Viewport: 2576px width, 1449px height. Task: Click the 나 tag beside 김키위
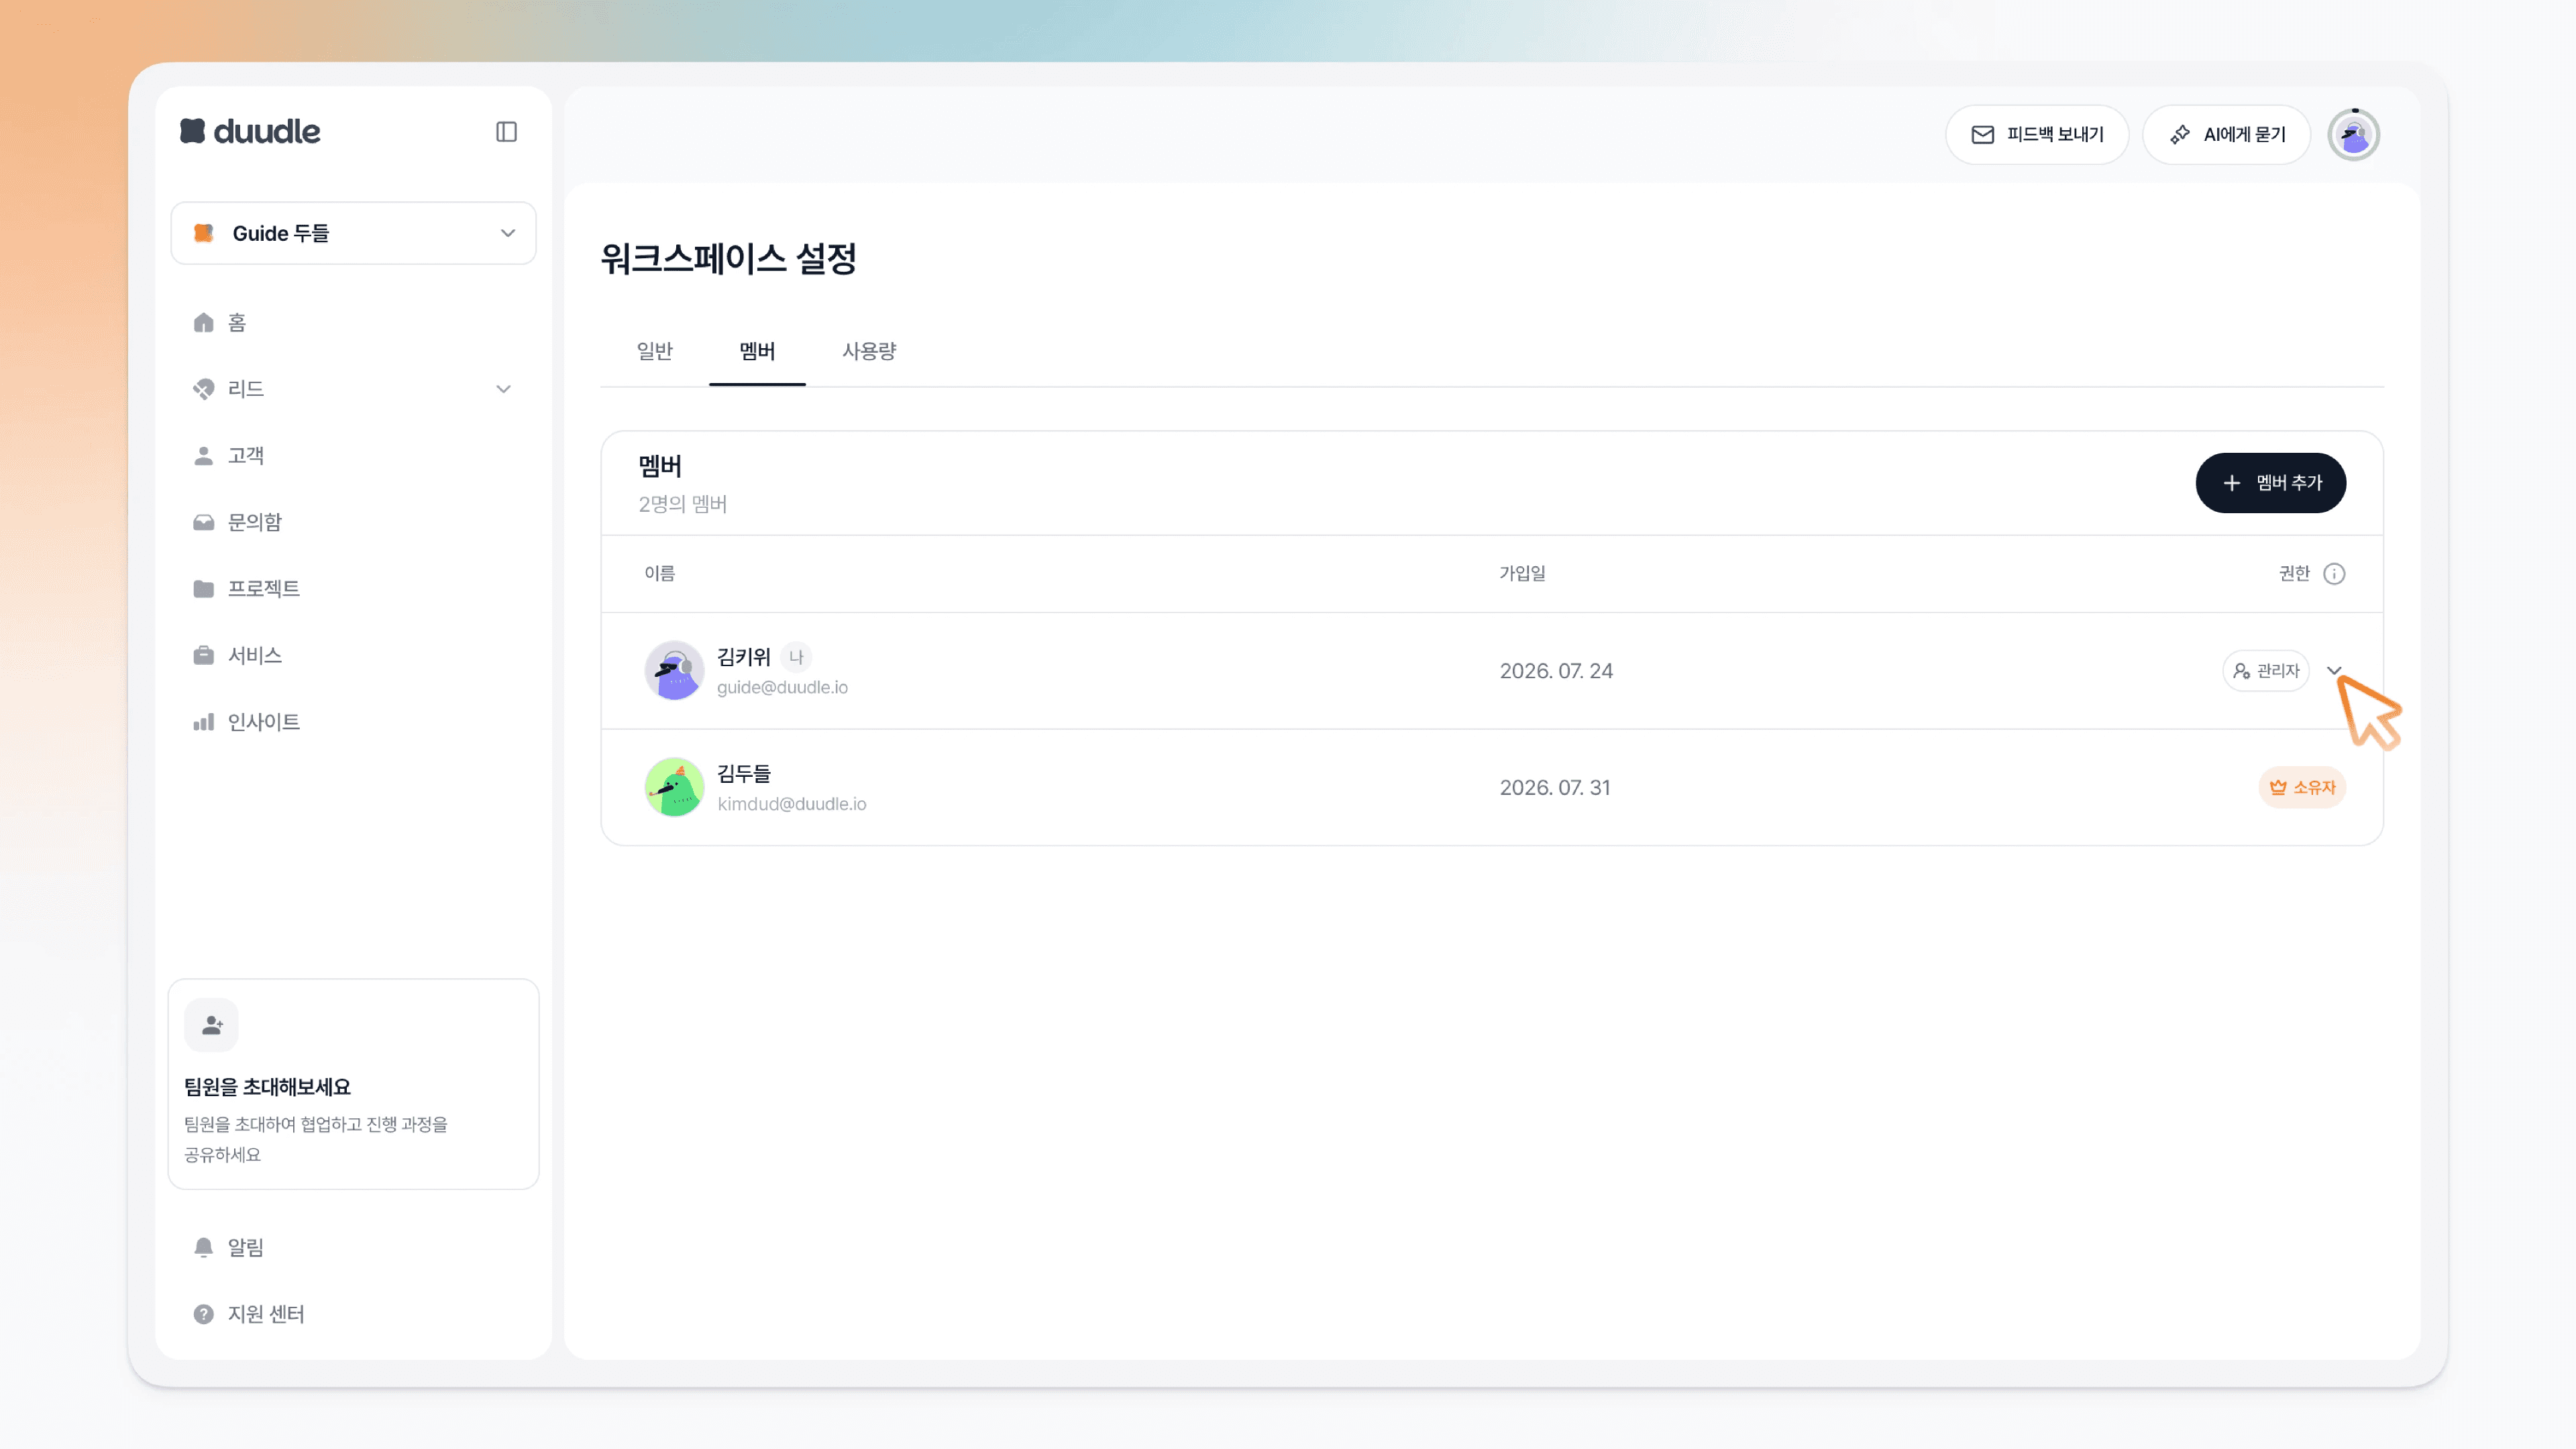pos(795,657)
